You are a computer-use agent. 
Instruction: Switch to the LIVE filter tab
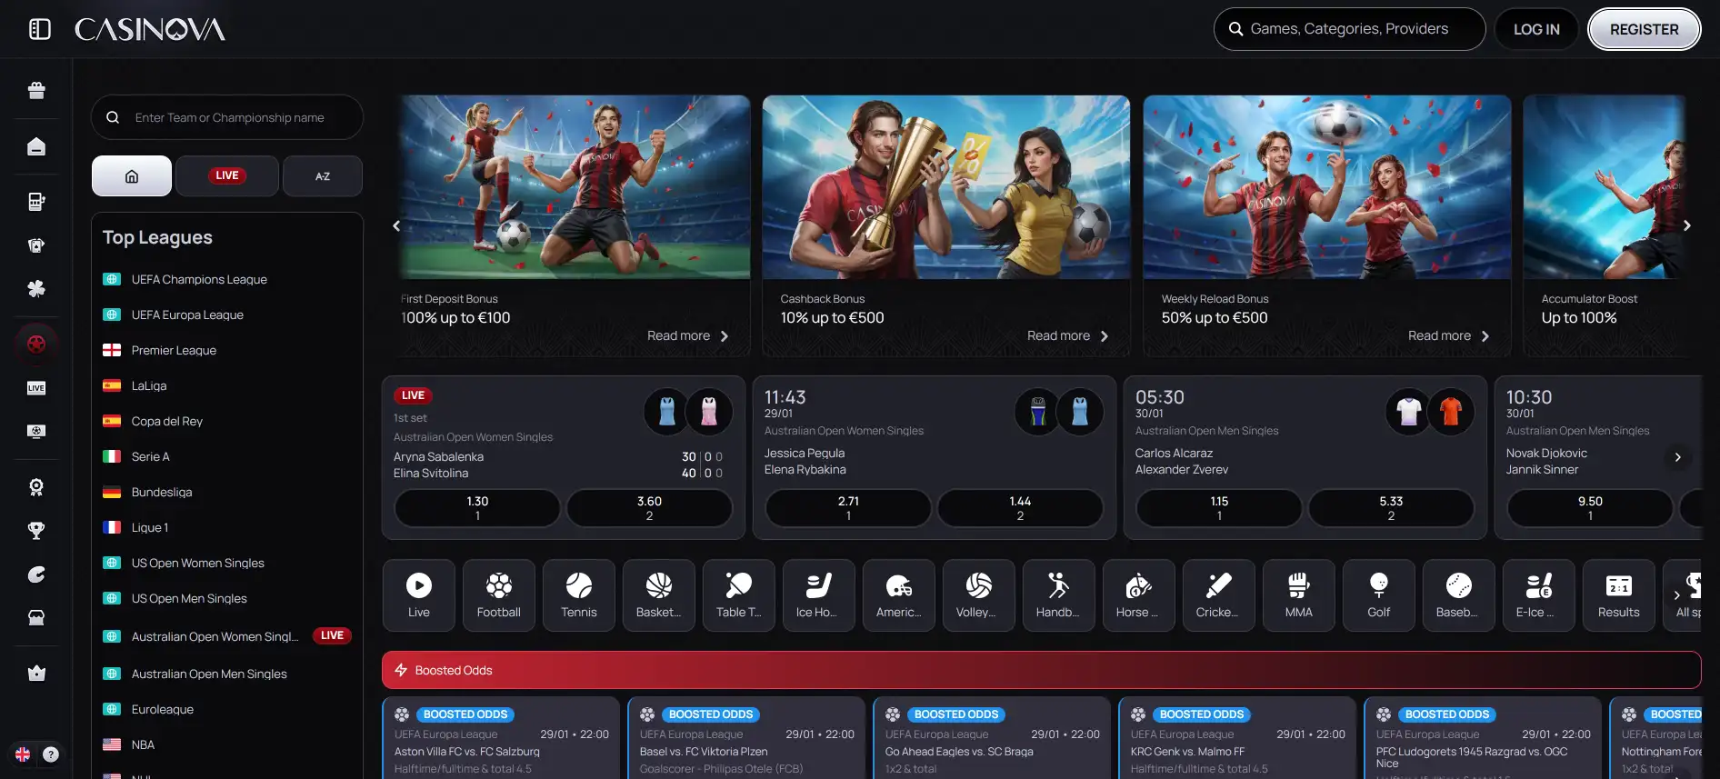[x=226, y=175]
